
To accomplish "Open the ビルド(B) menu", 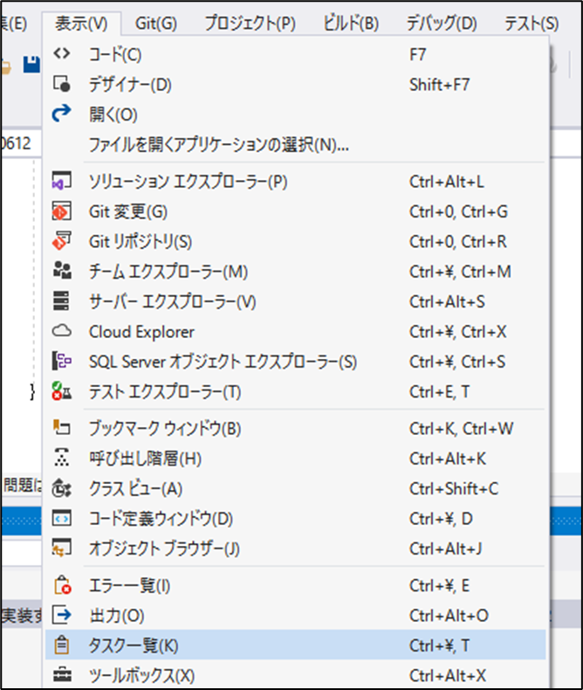I will (351, 23).
